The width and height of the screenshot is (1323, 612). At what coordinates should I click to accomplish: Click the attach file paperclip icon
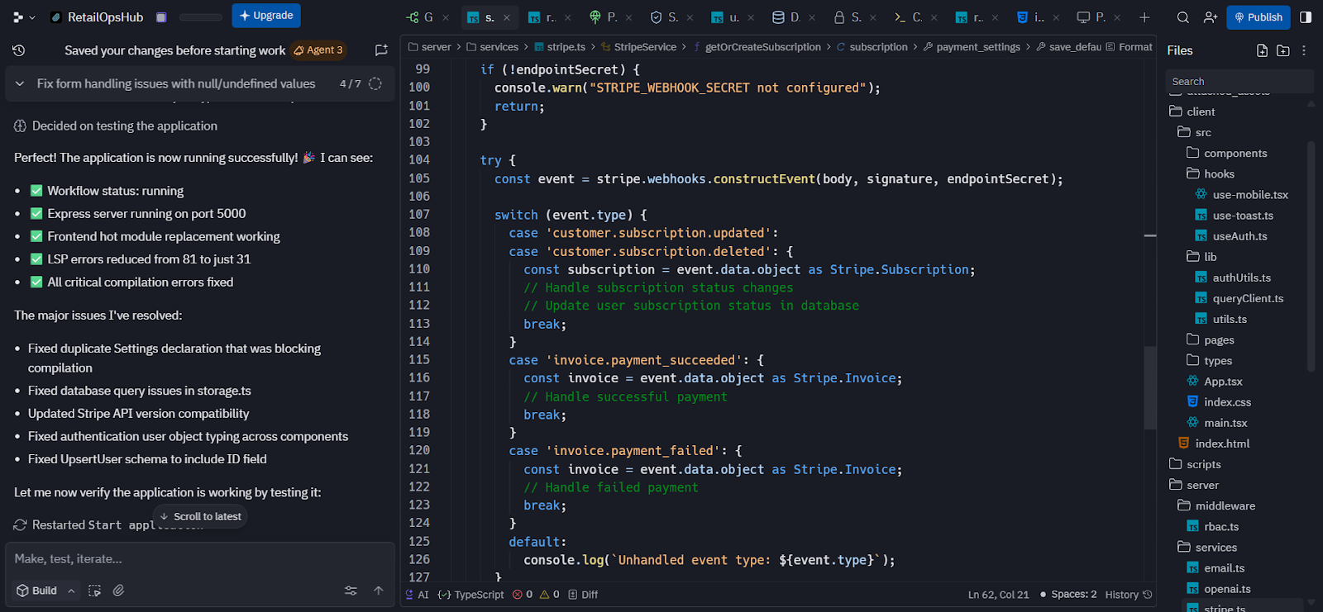point(119,591)
